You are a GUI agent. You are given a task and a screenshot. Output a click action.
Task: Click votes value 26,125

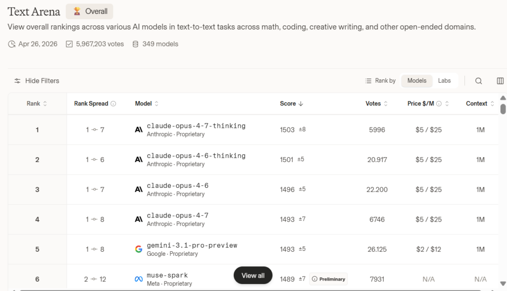377,249
